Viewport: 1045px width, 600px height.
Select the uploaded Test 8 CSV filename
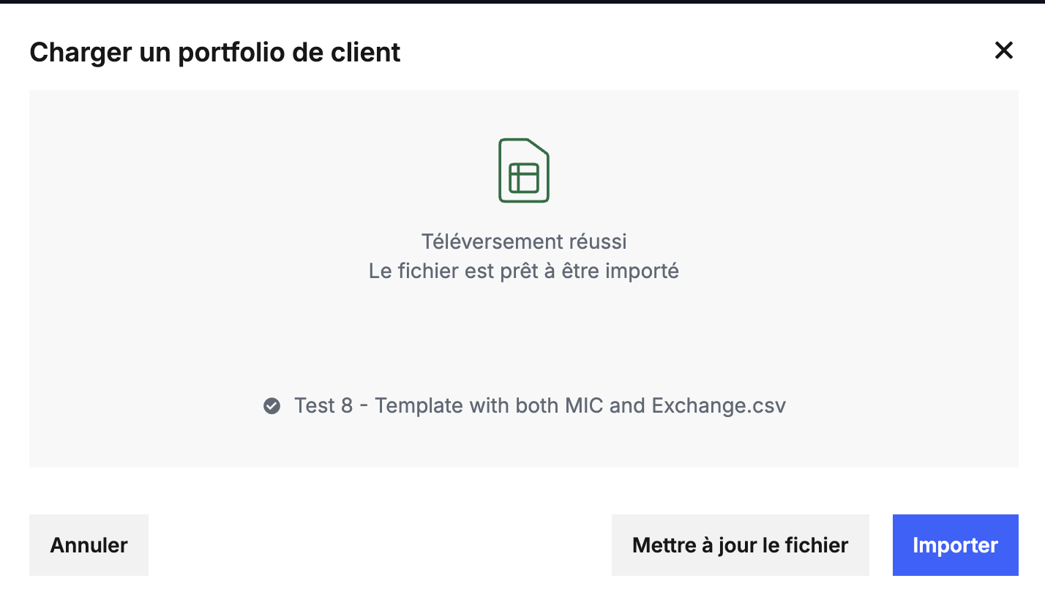click(x=540, y=405)
